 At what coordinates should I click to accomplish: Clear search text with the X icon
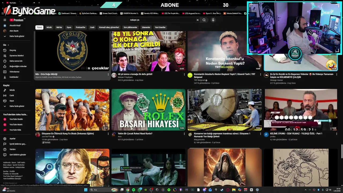[197, 20]
